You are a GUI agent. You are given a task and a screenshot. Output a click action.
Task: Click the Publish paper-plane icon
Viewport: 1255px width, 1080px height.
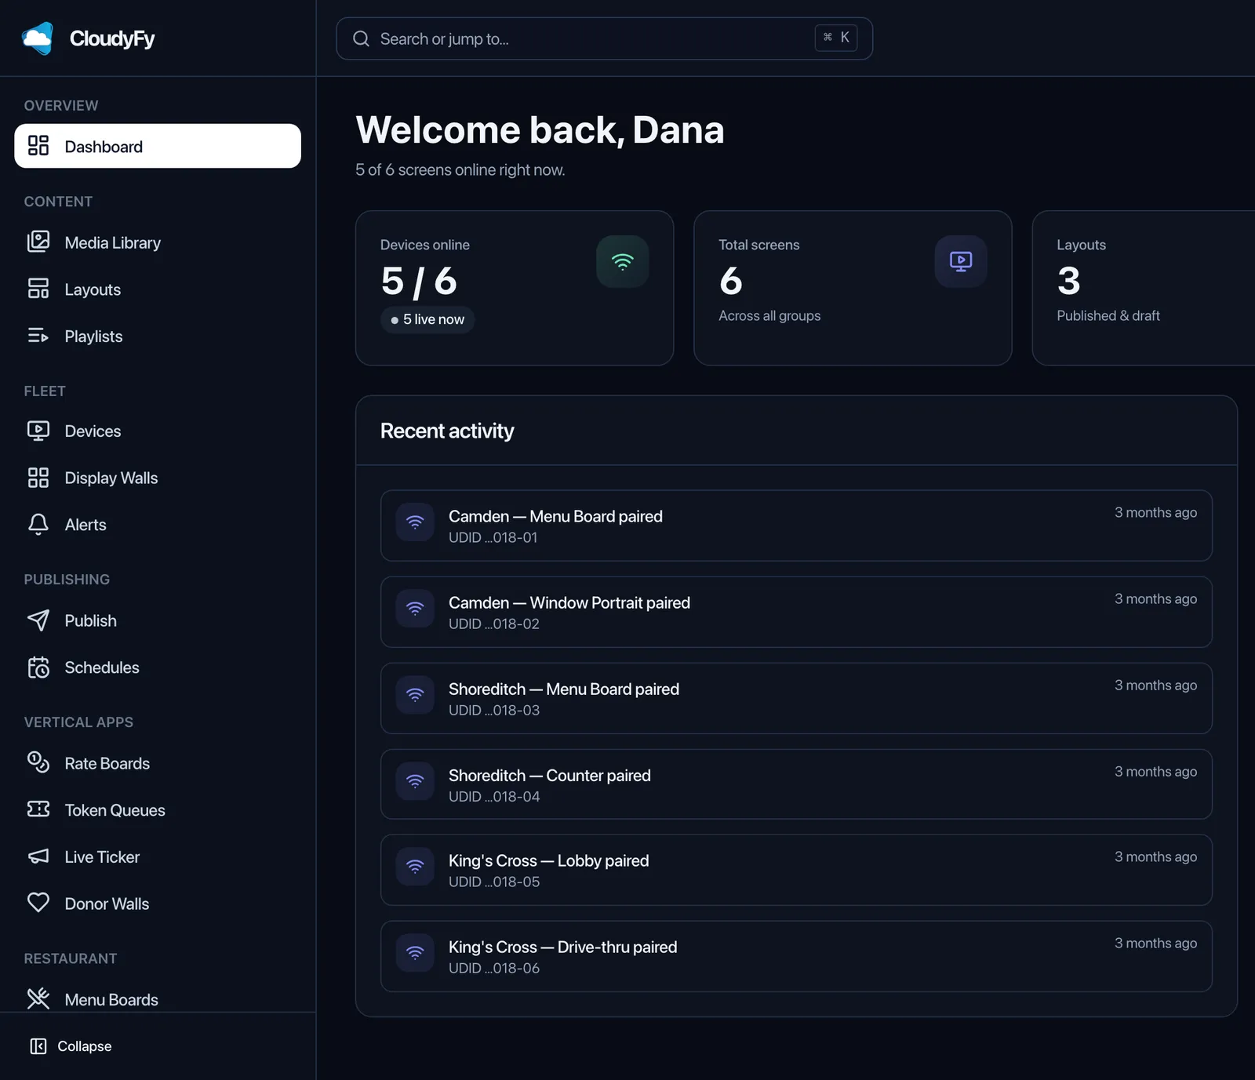(x=38, y=620)
